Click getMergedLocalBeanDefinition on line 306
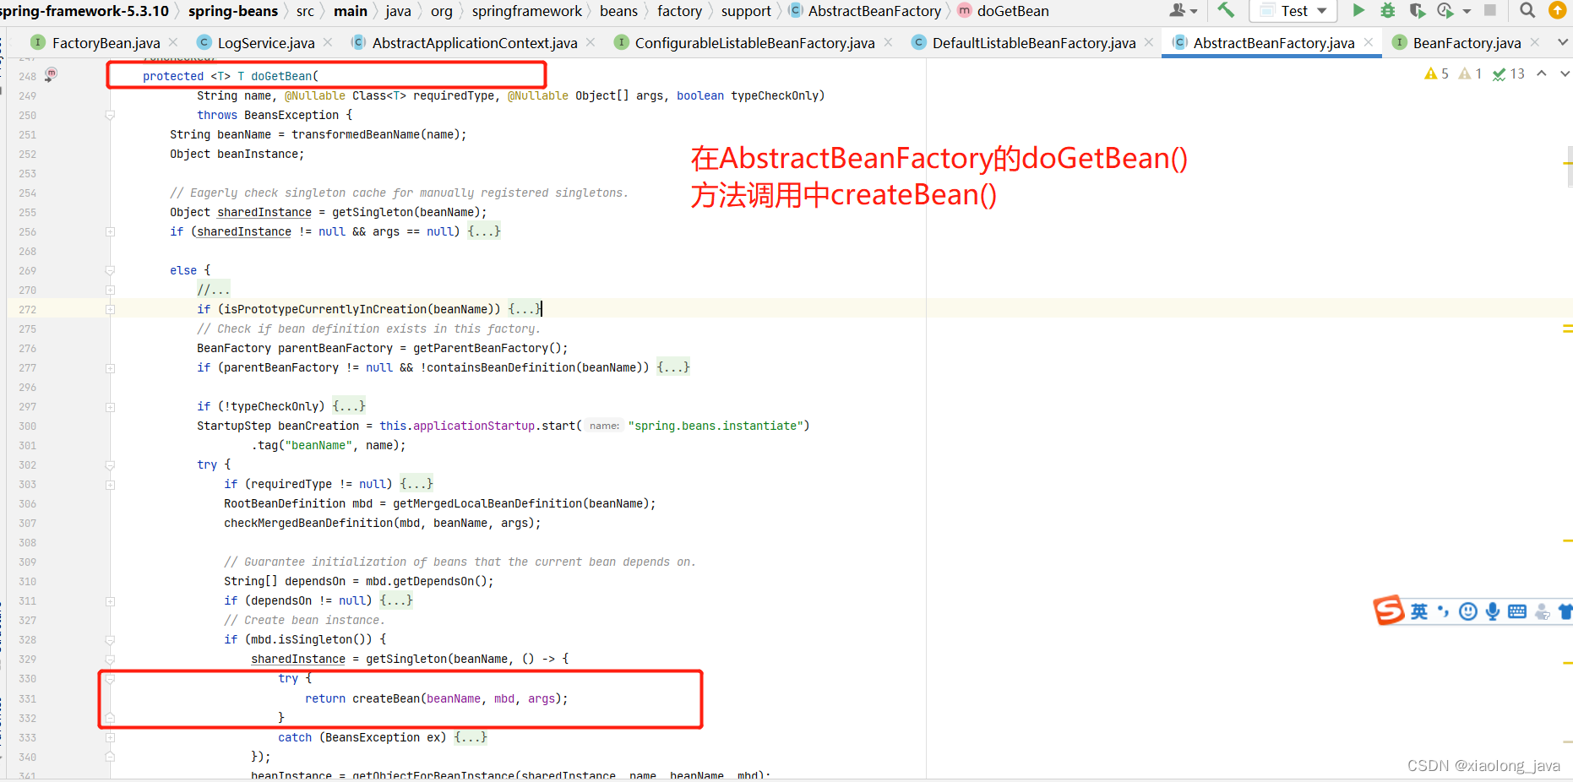1573x782 pixels. click(x=487, y=503)
